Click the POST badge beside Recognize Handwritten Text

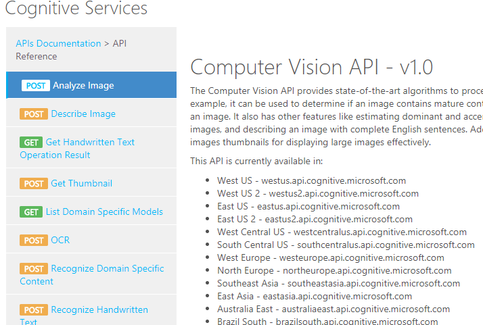[x=34, y=310]
